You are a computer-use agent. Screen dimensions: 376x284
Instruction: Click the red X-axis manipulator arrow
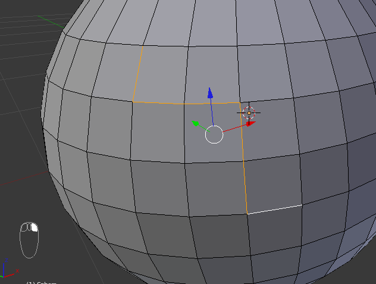(251, 123)
